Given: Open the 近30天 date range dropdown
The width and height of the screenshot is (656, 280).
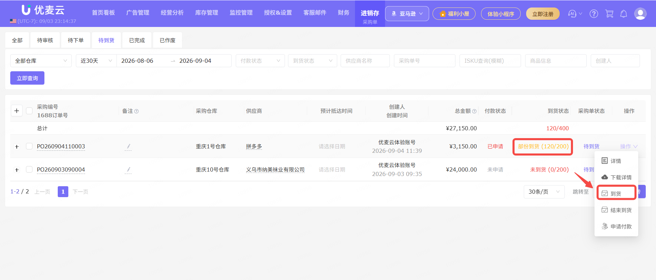Looking at the screenshot, I should [96, 61].
